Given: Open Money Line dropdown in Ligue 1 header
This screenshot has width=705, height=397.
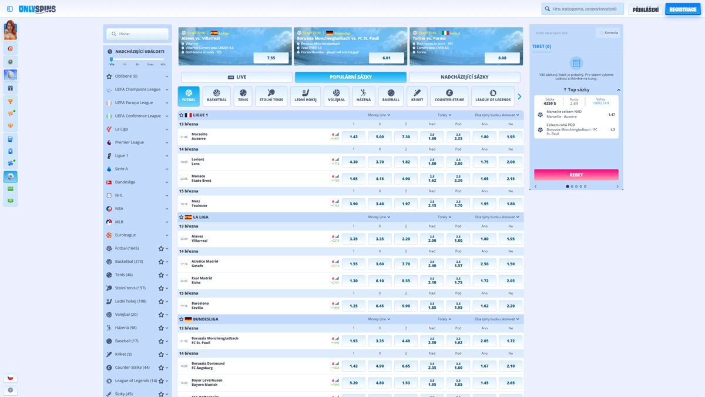Looking at the screenshot, I should [x=379, y=115].
